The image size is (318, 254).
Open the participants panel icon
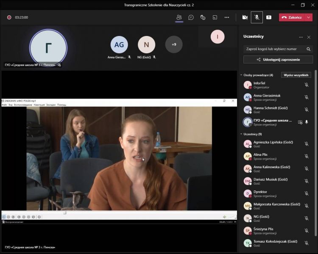[179, 17]
